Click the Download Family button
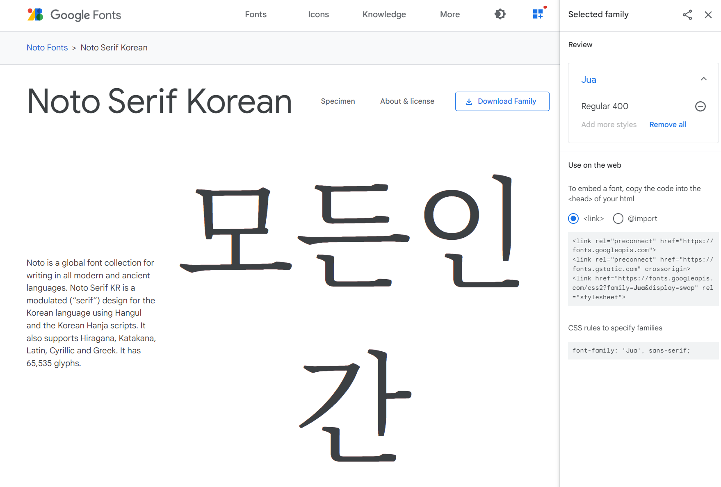 (502, 101)
